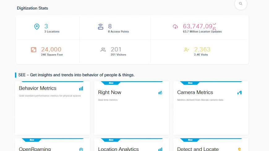Screen dimensions: 269x151
Task: Click the '24K Square Foot' label
Action: 52,55
